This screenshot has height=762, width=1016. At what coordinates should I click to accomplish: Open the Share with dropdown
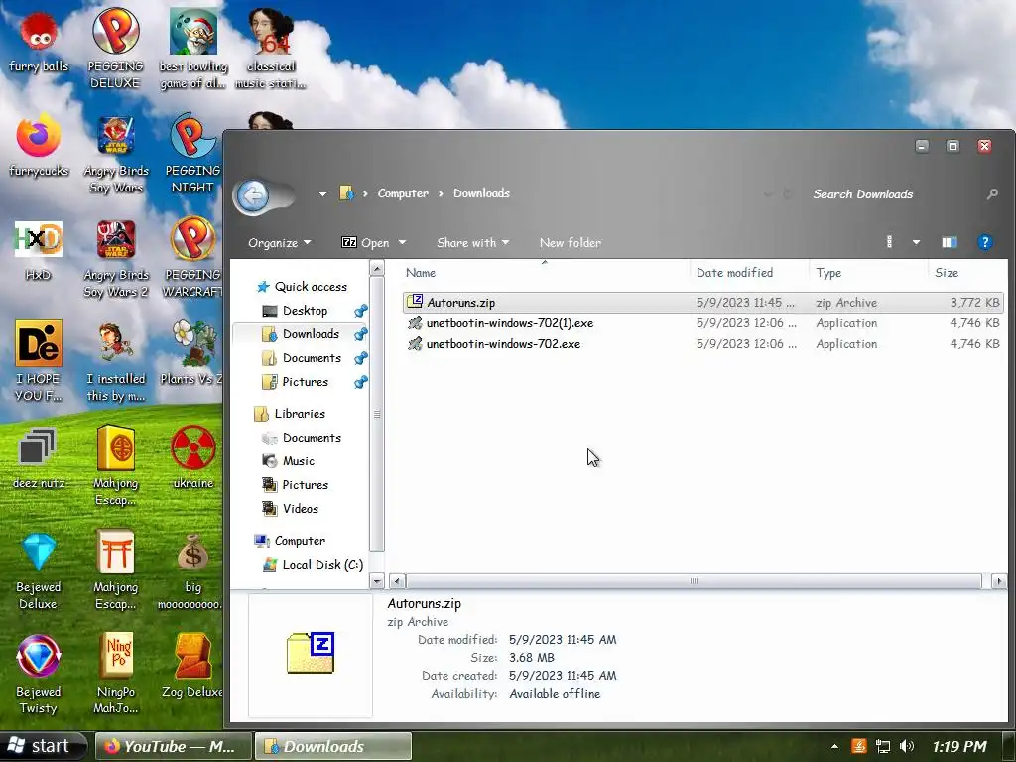click(x=473, y=243)
